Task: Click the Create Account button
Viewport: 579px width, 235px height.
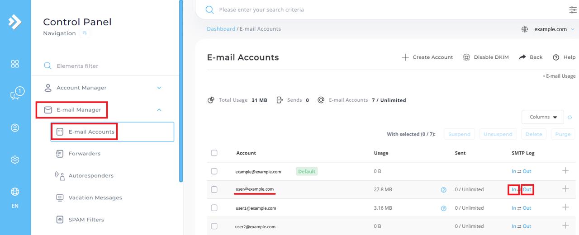Action: pos(427,57)
